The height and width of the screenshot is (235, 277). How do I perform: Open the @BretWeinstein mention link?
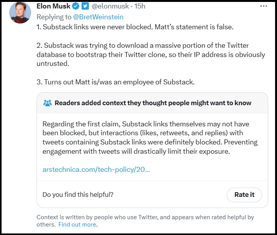pos(98,17)
